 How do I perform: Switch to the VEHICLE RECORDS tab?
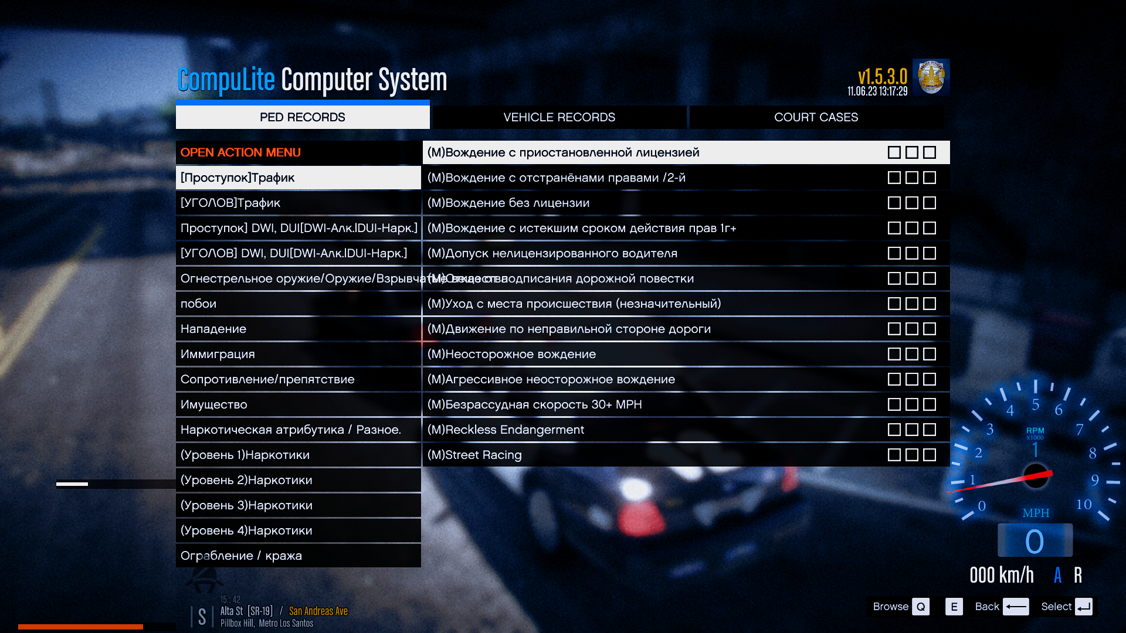[559, 117]
